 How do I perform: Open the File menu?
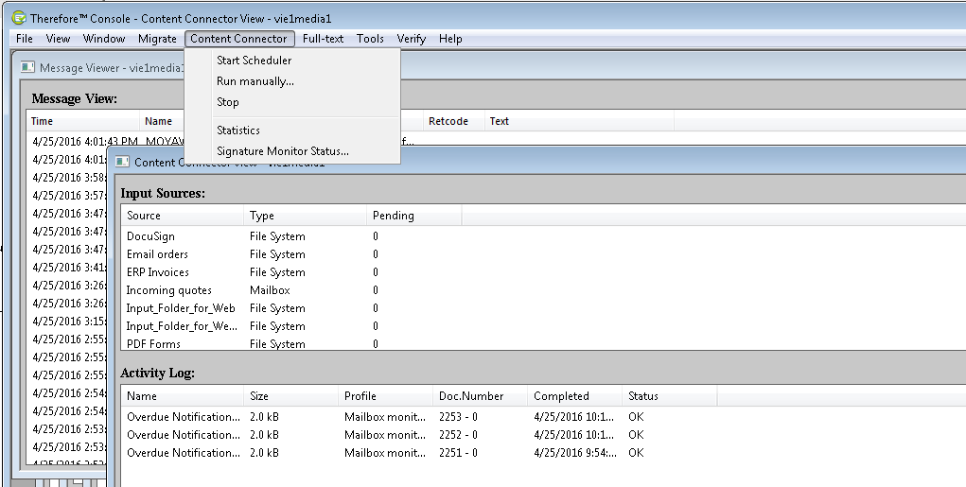click(25, 38)
